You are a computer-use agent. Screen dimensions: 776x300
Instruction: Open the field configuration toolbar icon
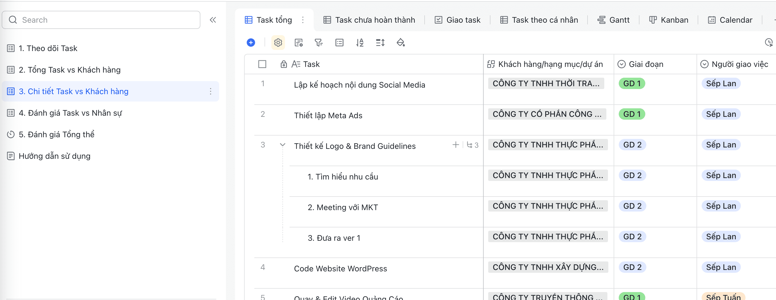coord(298,43)
